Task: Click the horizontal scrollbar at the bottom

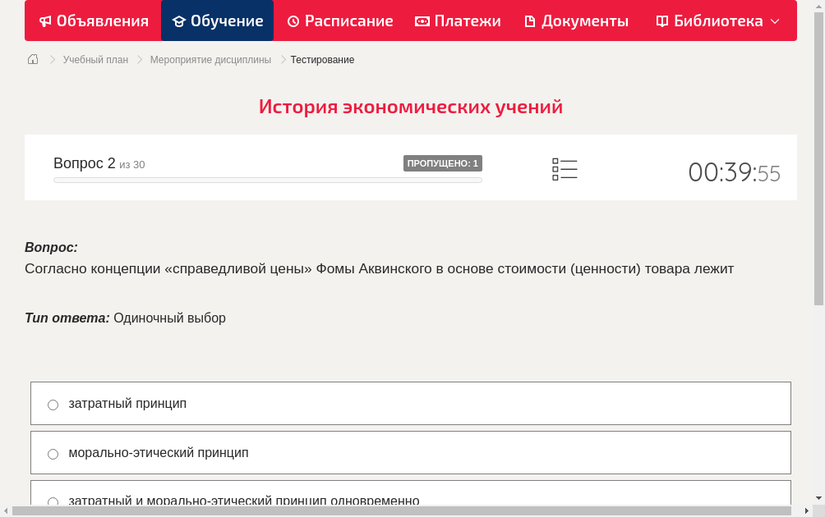Action: [x=401, y=511]
